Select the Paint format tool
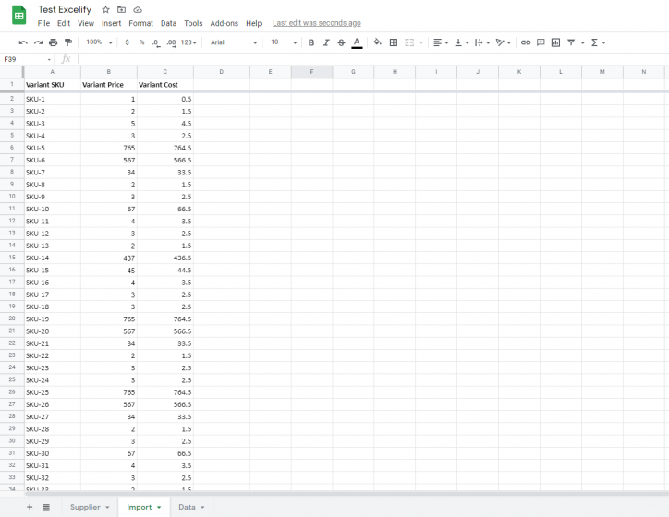The width and height of the screenshot is (669, 517). click(68, 42)
